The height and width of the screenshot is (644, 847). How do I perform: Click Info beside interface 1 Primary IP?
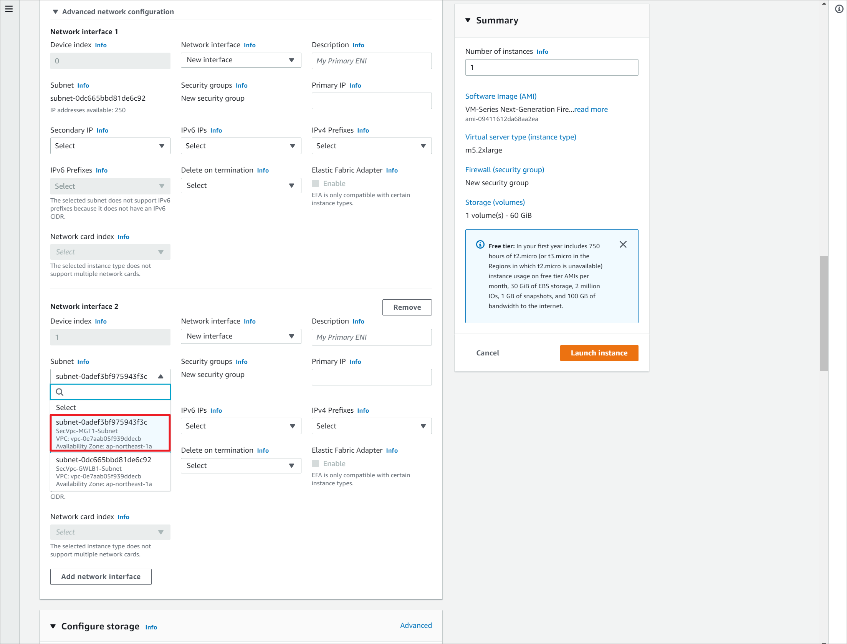[x=355, y=86]
